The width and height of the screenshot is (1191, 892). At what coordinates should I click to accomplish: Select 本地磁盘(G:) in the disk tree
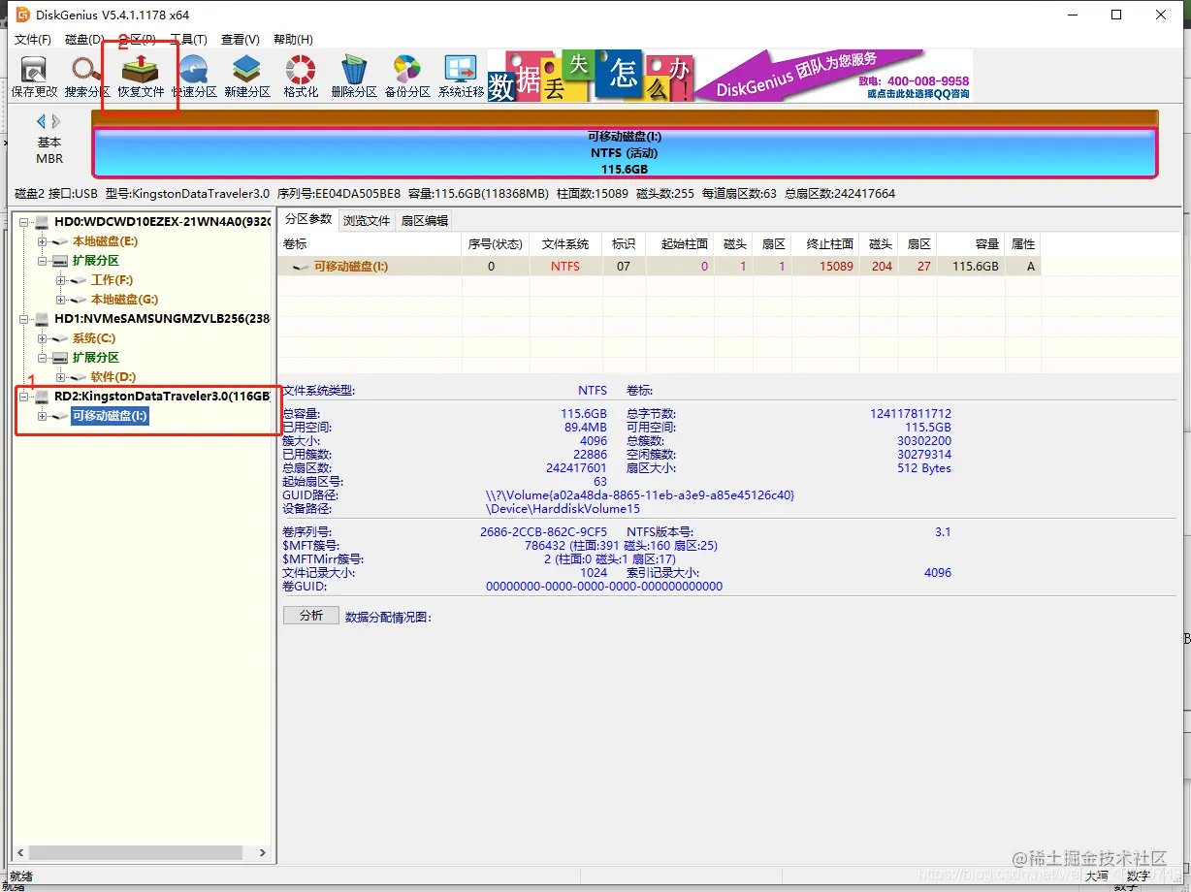pyautogui.click(x=124, y=300)
